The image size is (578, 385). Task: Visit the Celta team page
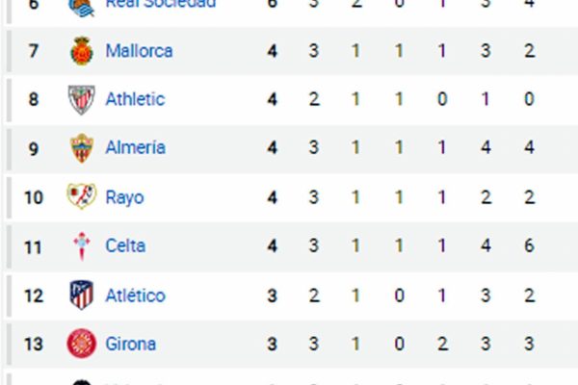point(125,246)
